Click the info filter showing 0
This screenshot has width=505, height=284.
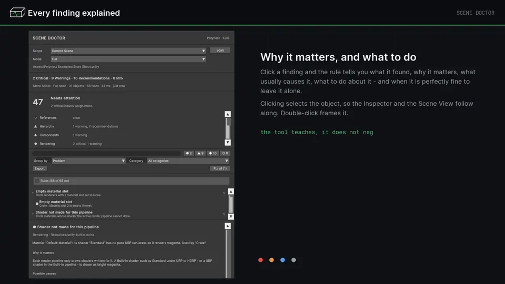pyautogui.click(x=225, y=153)
